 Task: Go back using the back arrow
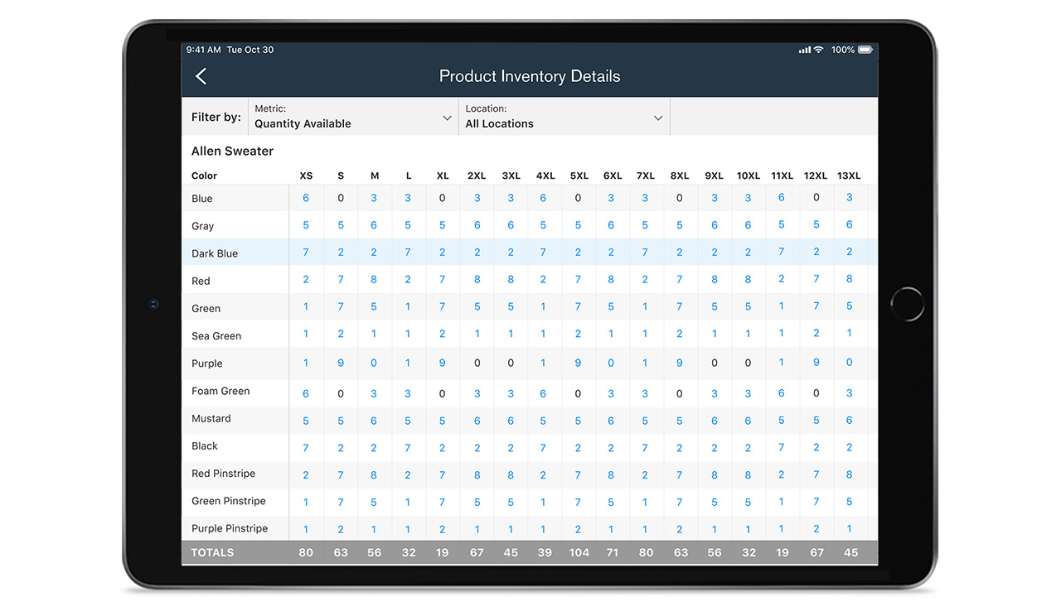(201, 76)
